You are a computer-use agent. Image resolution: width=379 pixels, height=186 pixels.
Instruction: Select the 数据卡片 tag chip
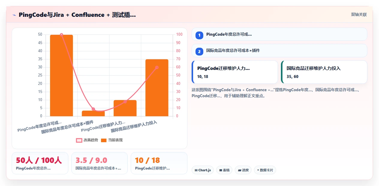coord(265,170)
